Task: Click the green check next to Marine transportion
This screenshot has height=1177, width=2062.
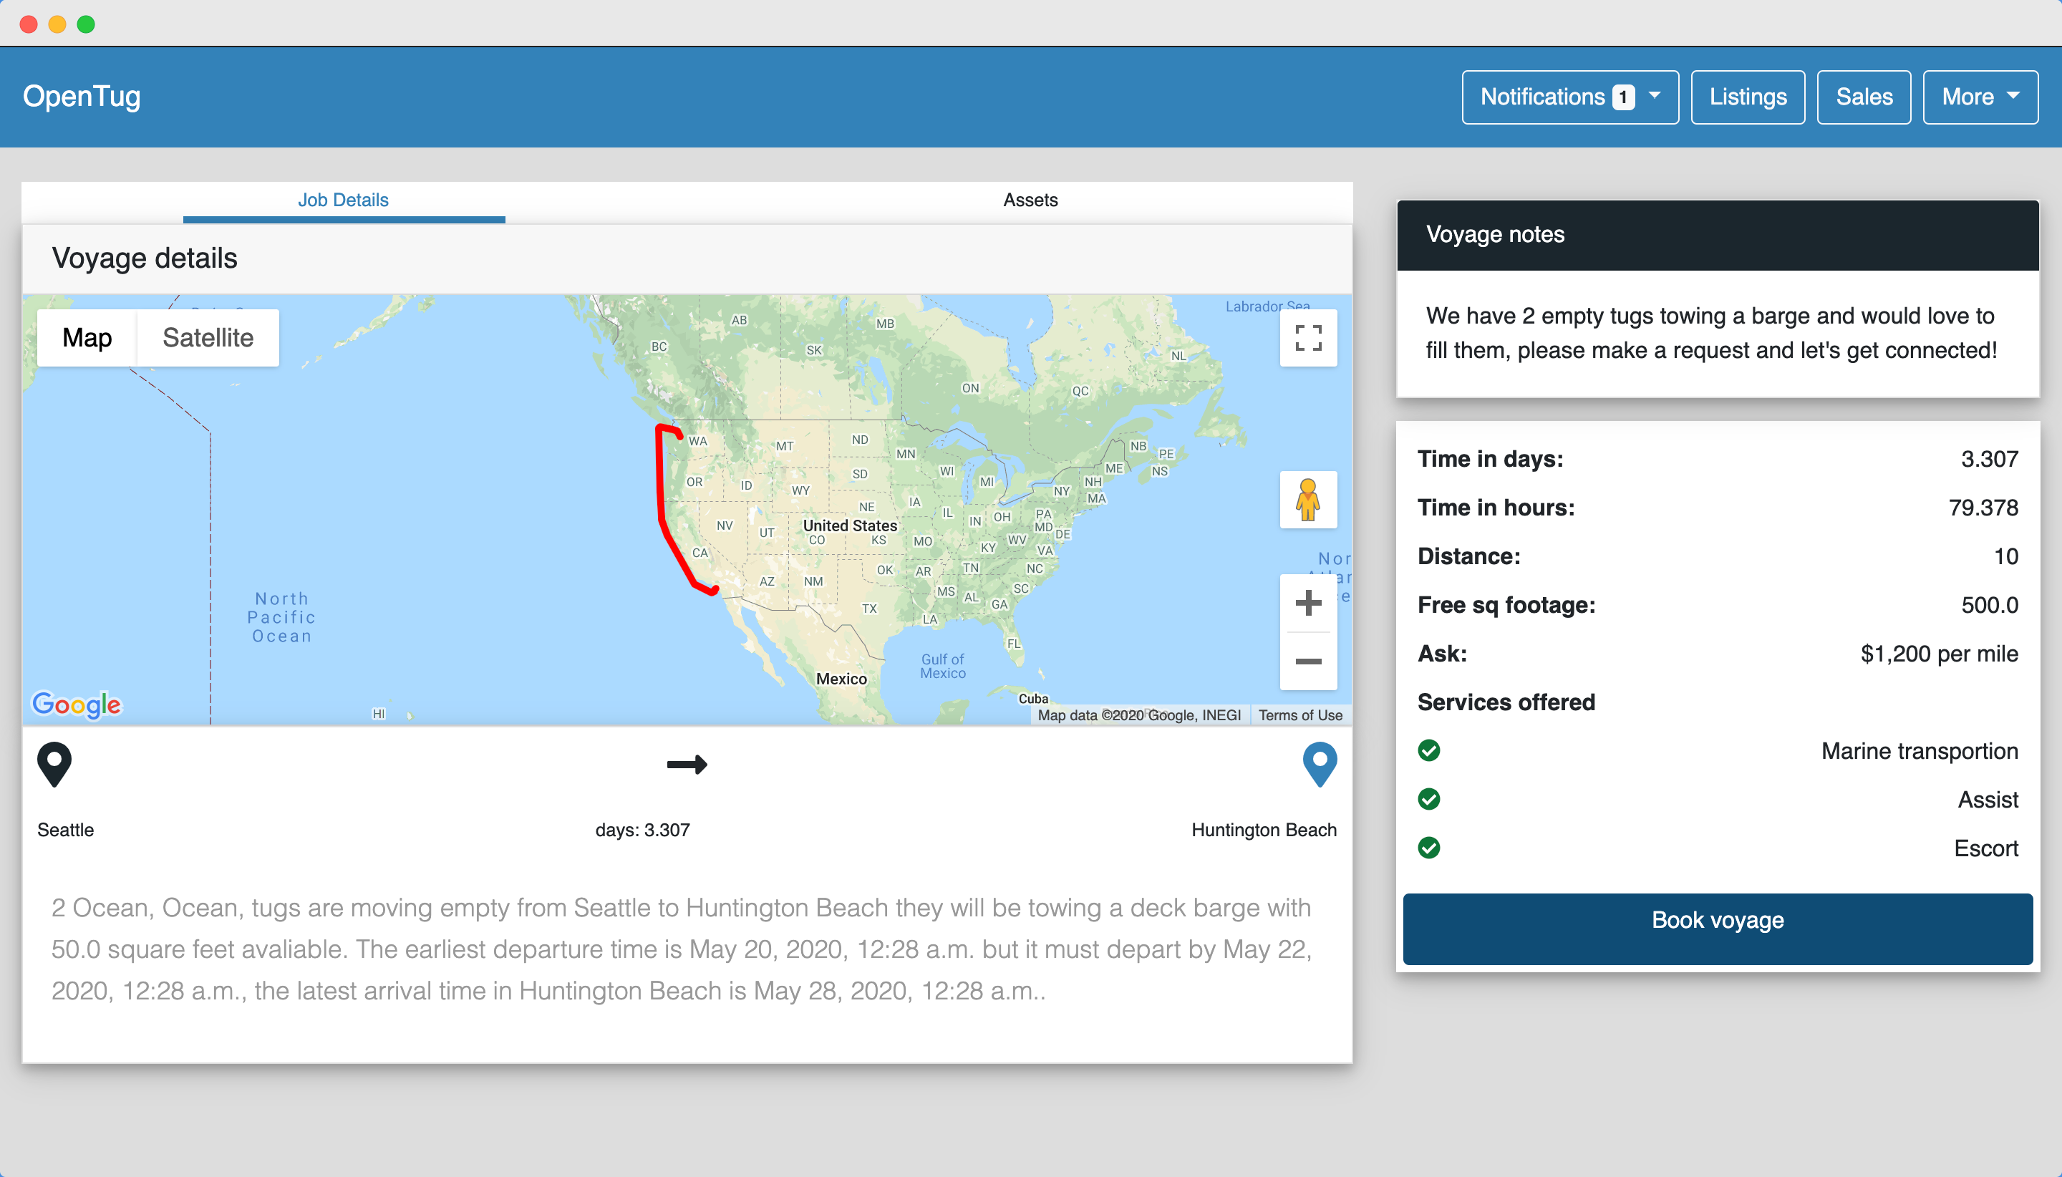Action: tap(1429, 751)
